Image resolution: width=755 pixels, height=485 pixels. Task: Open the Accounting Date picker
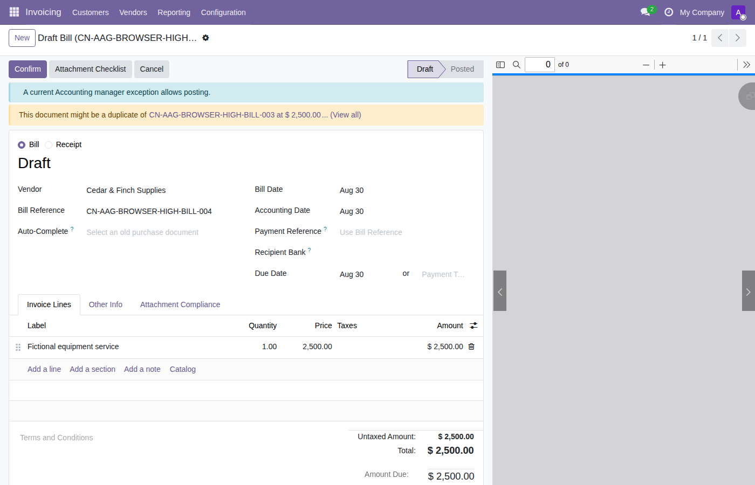pyautogui.click(x=407, y=211)
